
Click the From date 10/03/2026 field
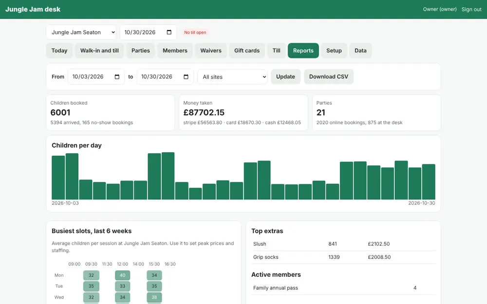pyautogui.click(x=96, y=77)
